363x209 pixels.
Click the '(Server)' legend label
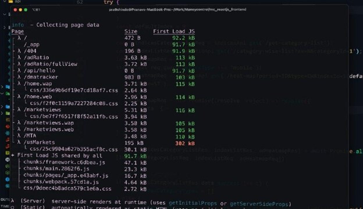[x=33, y=201]
